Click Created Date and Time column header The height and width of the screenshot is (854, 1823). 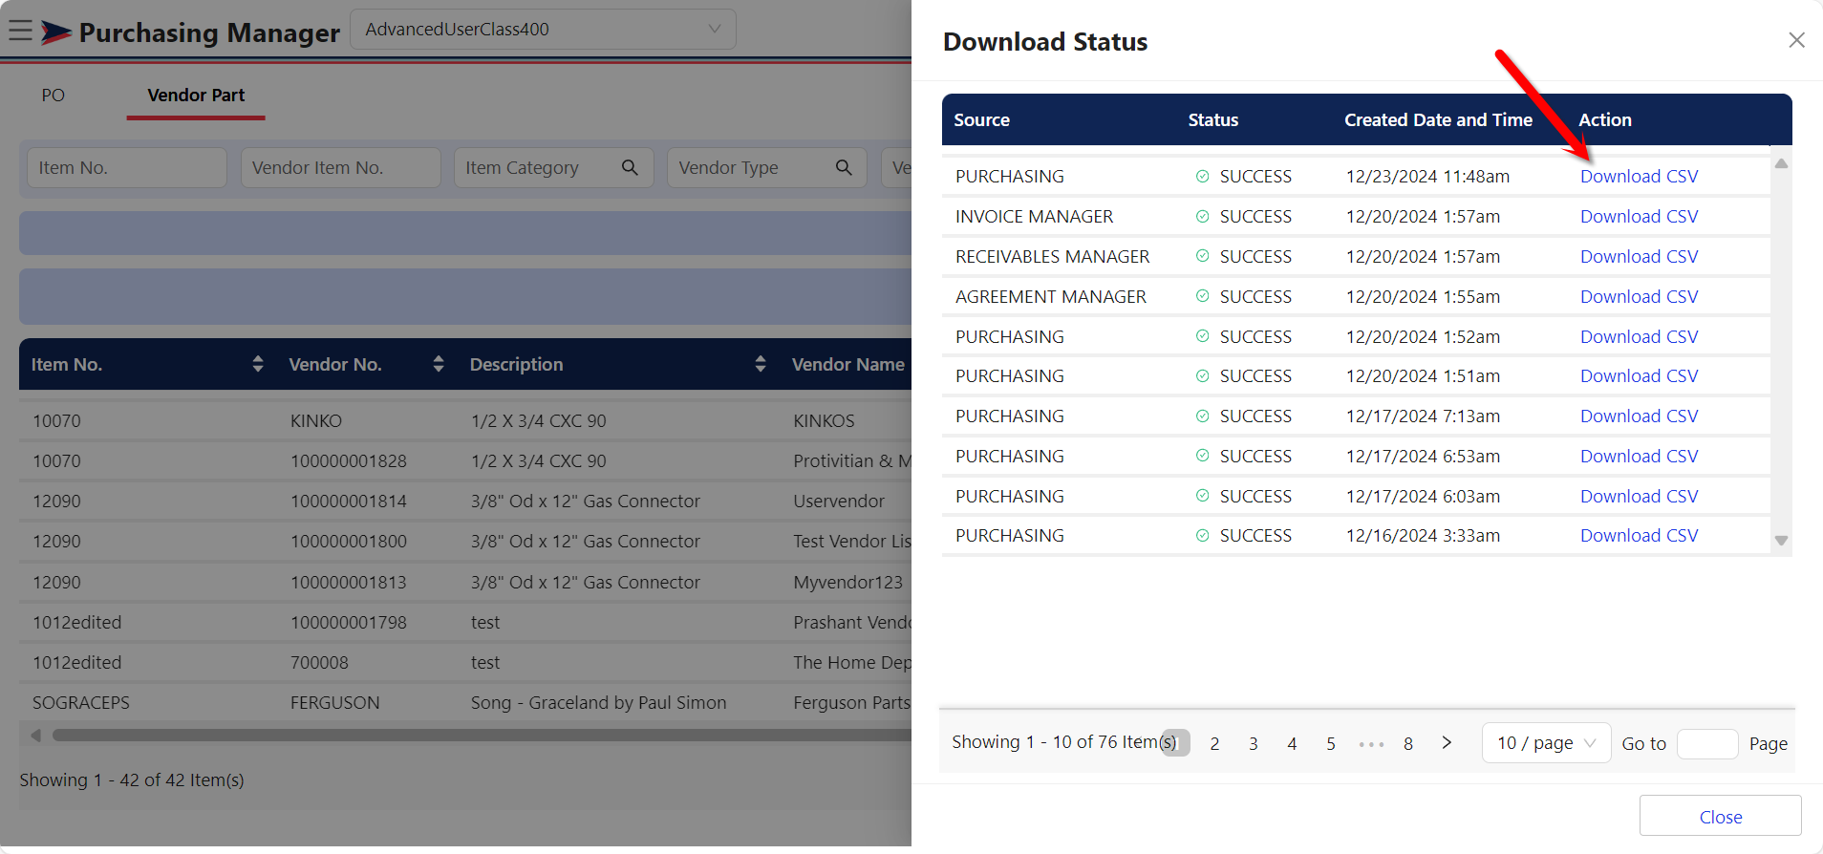tap(1438, 120)
